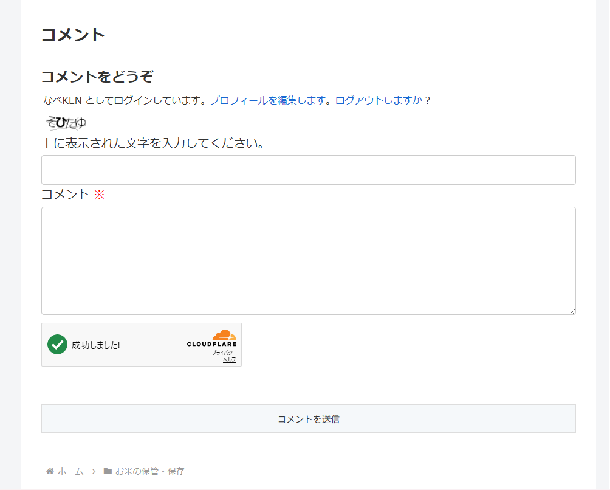Click the captcha image そひたゆ
Screen dimensions: 610x490
pyautogui.click(x=66, y=123)
